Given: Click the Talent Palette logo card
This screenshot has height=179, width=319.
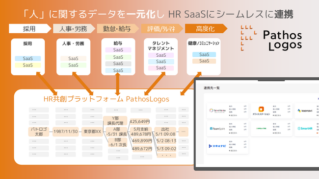Looking at the screenshot, I should [227, 111].
